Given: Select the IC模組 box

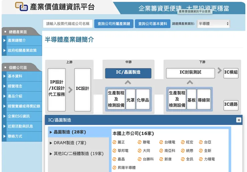Looking at the screenshot, I should click(231, 73).
